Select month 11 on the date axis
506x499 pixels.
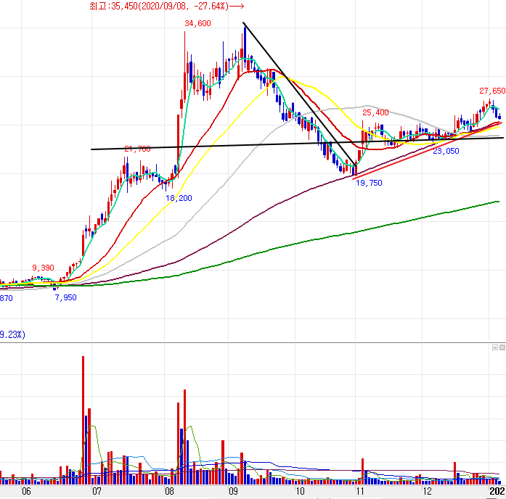[360, 491]
